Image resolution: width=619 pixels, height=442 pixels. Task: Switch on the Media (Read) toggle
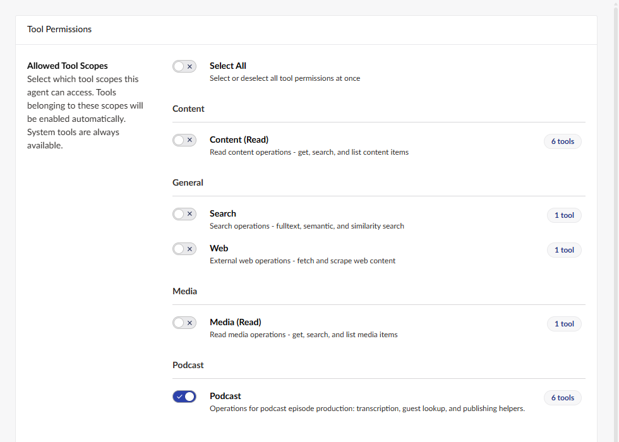click(x=184, y=323)
